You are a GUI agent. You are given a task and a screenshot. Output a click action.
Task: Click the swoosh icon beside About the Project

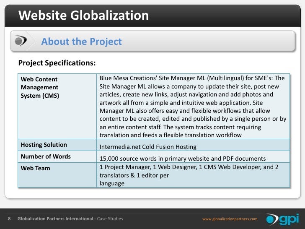pyautogui.click(x=21, y=41)
